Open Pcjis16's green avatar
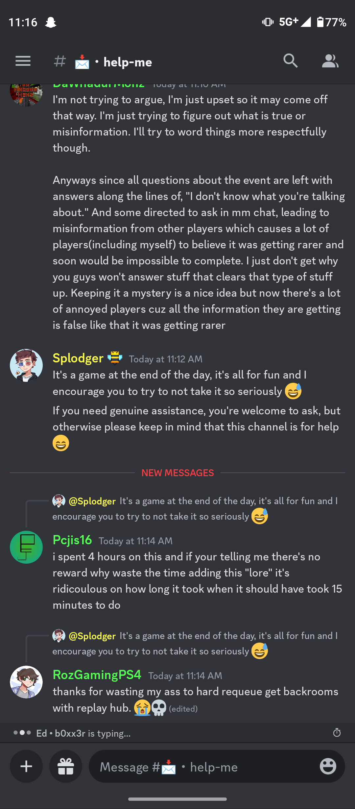 pos(26,547)
